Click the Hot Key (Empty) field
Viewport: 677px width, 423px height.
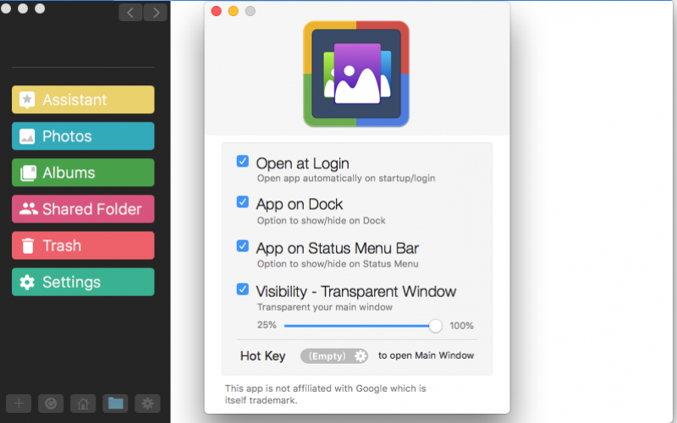[x=334, y=356]
